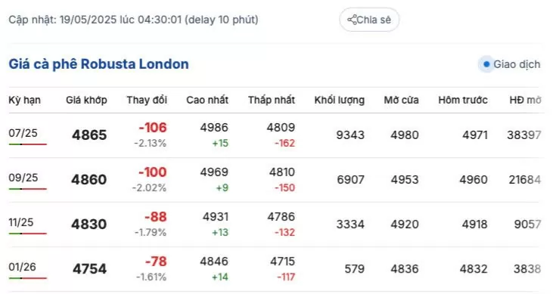
Task: Select the 11/25 contract term
Action: [x=21, y=222]
